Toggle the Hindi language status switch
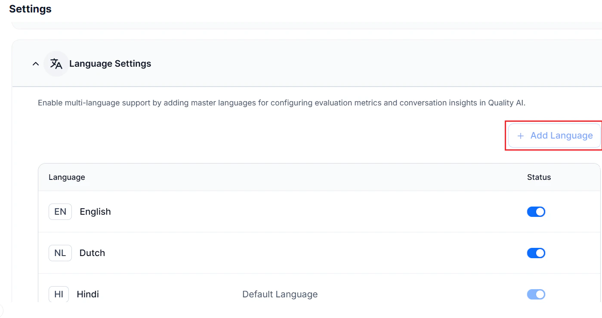602x318 pixels. 536,294
